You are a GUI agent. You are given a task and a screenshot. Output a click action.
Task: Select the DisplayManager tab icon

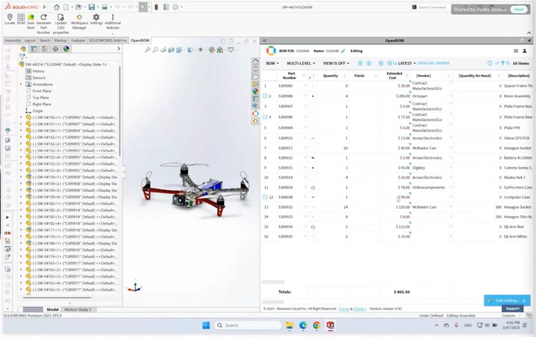pyautogui.click(x=66, y=49)
